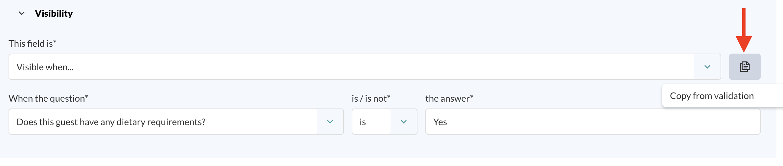Viewport: 783px width, 166px height.
Task: Click the copy rules icon button
Action: tap(745, 67)
